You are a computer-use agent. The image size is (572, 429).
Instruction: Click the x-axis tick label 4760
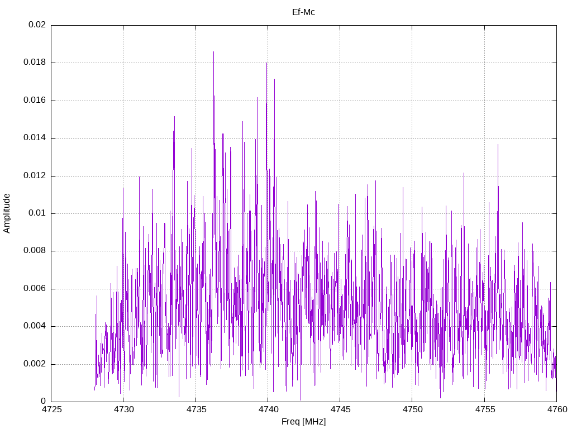pyautogui.click(x=557, y=409)
